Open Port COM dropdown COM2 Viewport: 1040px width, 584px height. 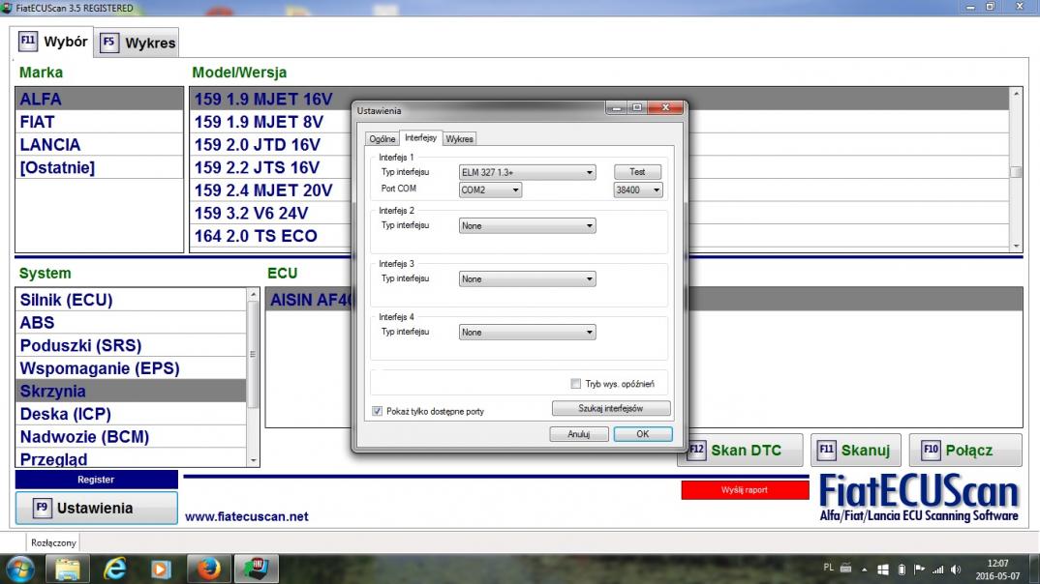click(x=490, y=190)
